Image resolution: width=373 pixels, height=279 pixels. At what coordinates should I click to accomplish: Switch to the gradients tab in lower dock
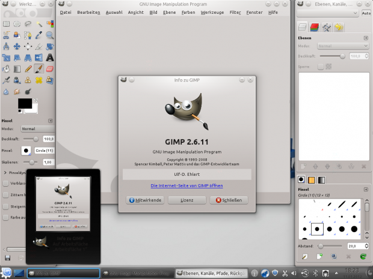point(321,180)
